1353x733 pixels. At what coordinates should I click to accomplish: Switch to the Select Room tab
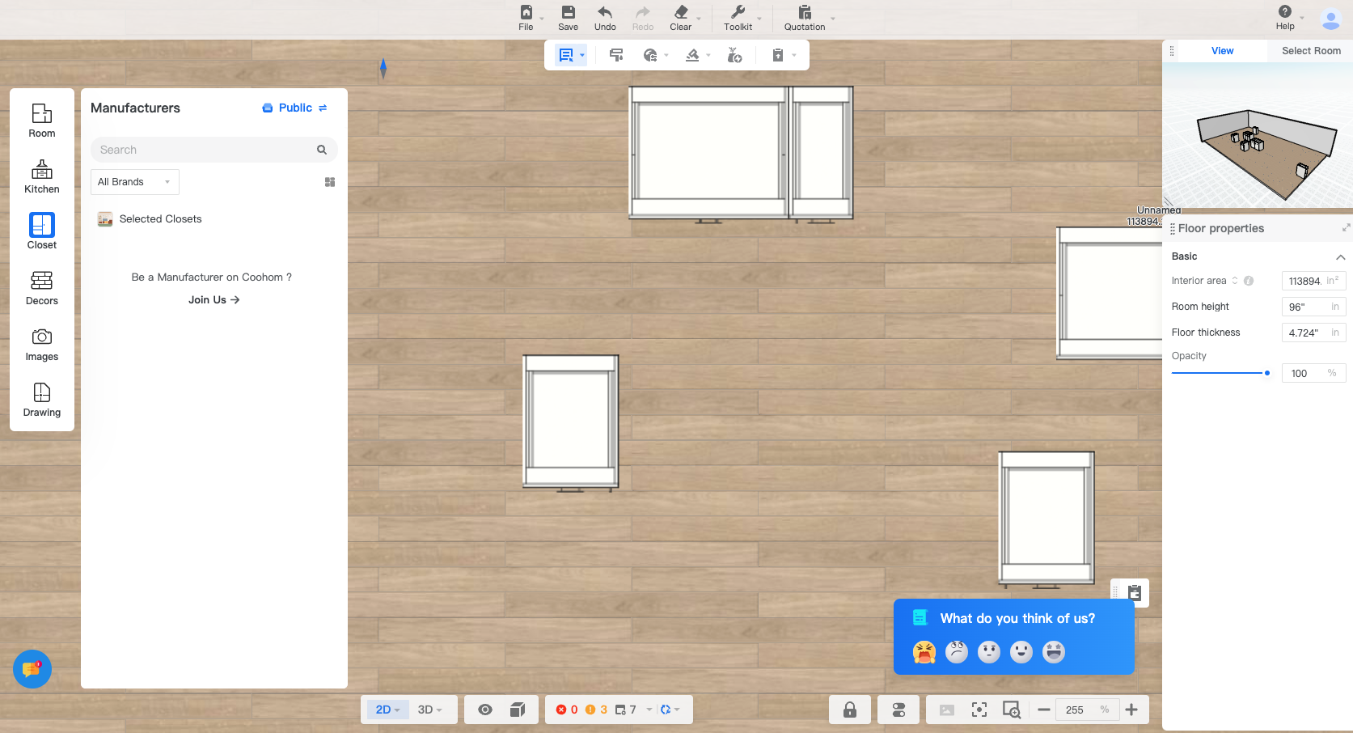(1310, 50)
